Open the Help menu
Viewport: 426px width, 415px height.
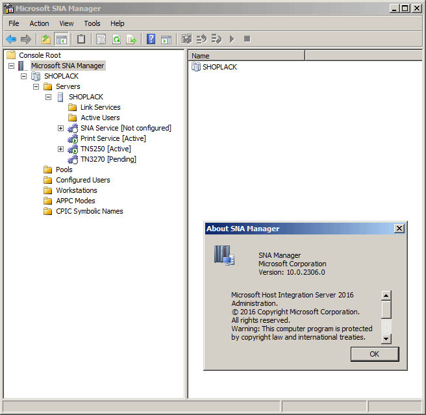pos(117,23)
